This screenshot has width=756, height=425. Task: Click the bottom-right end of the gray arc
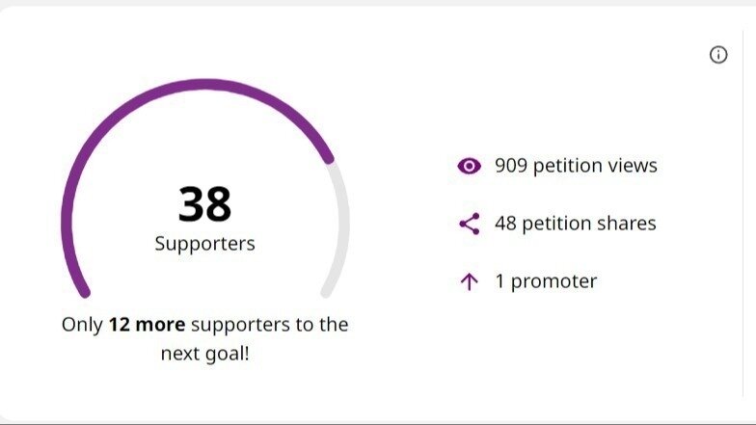click(327, 291)
